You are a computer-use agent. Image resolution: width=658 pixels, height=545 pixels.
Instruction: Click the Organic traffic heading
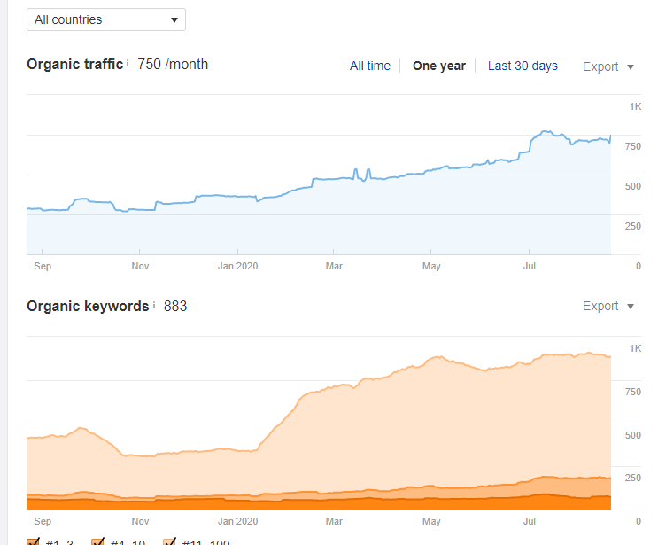tap(74, 64)
